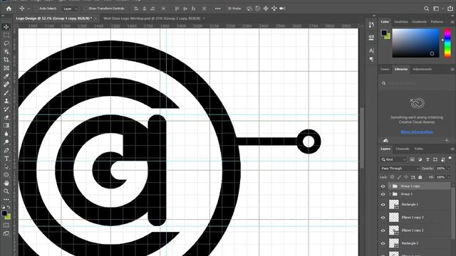
Task: Click Lock all padlock icon in Layers
Action: (x=420, y=177)
